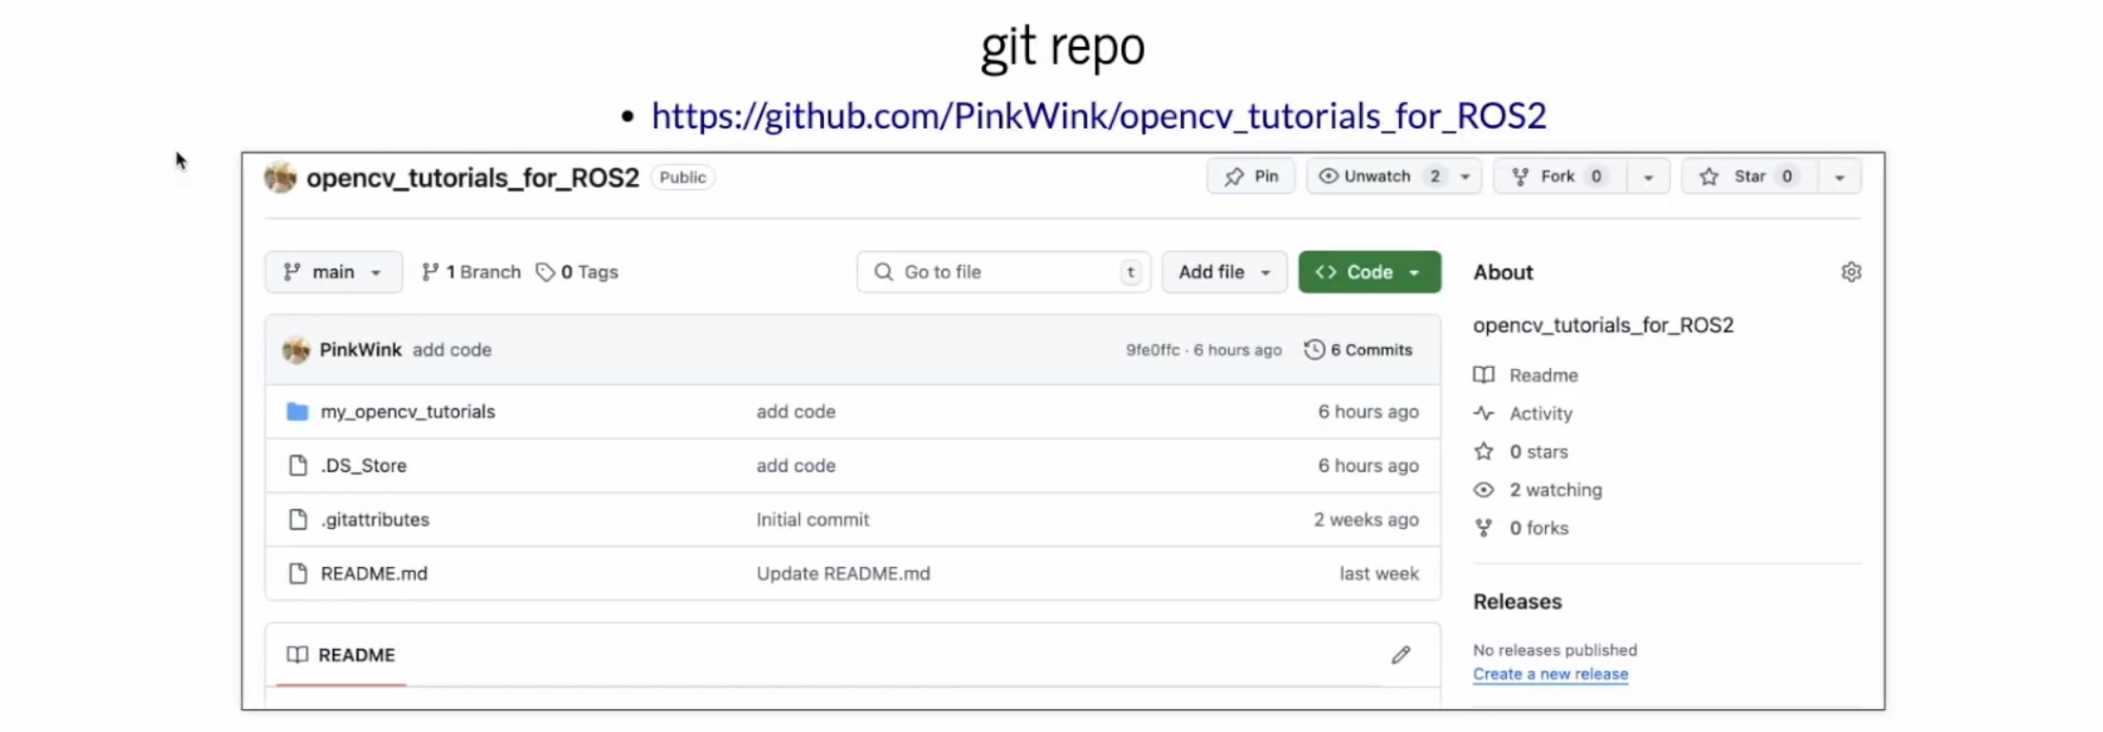Open 'add code' commit for my_opencv_tutorials row

[796, 412]
